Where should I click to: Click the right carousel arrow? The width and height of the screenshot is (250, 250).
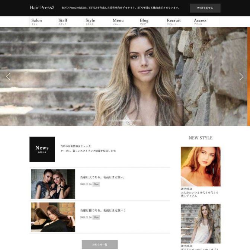(x=241, y=77)
